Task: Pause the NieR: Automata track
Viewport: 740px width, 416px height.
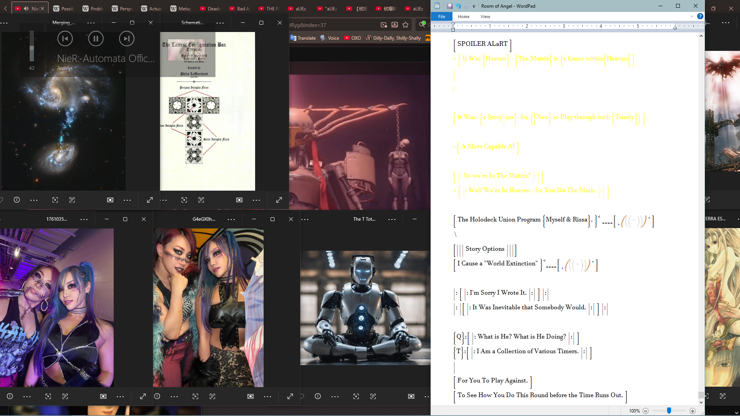Action: point(96,39)
